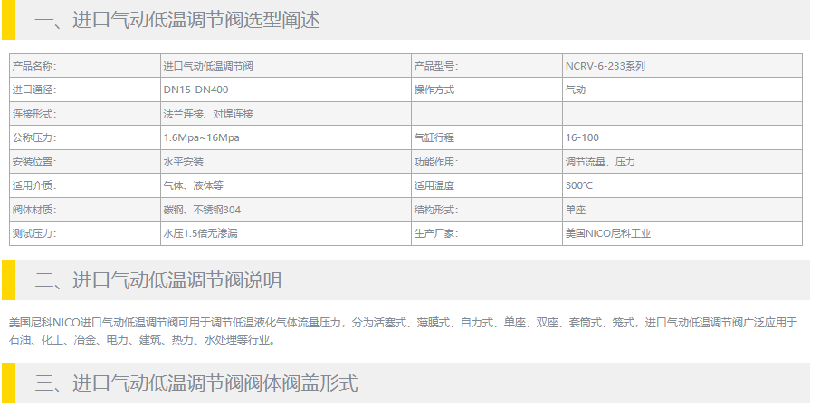This screenshot has height=406, width=820.
Task: Click the 产品名称 label cell
Action: tap(33, 66)
